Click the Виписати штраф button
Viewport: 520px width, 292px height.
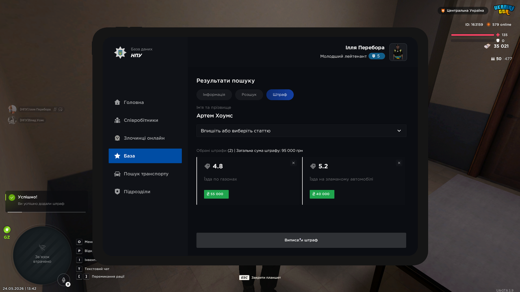click(301, 240)
